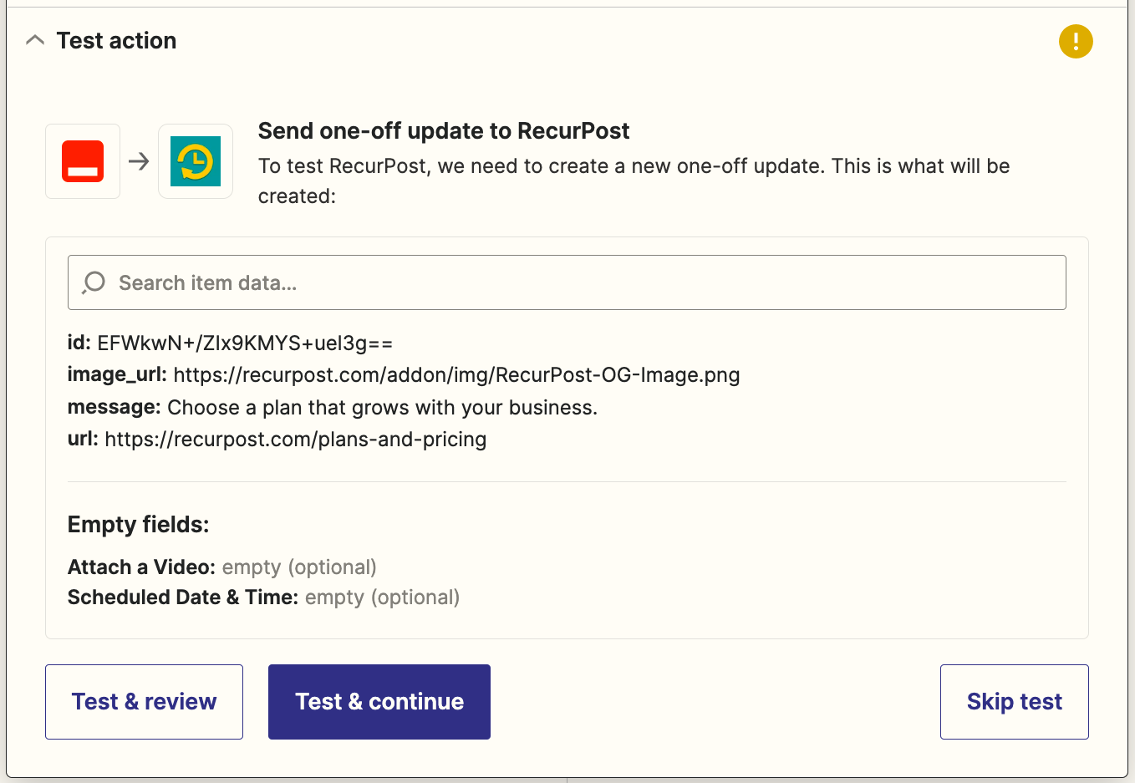Click the Test action section title
1135x783 pixels.
coord(116,40)
